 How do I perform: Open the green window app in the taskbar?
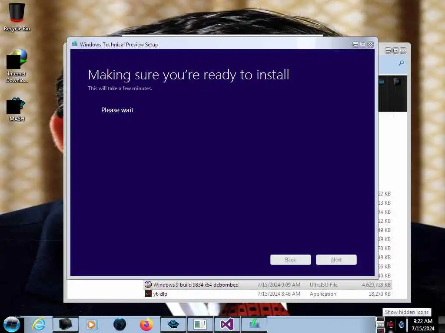click(x=200, y=324)
